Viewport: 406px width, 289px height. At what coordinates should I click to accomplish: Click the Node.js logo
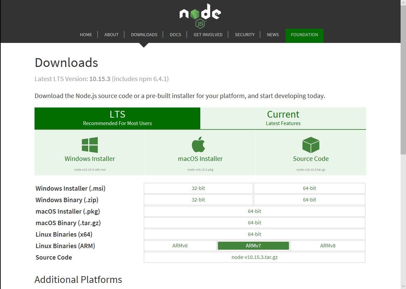tap(200, 16)
